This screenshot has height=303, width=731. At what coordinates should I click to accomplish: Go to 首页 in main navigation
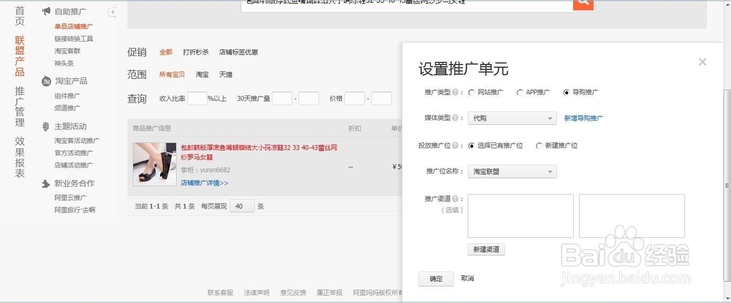pyautogui.click(x=20, y=16)
